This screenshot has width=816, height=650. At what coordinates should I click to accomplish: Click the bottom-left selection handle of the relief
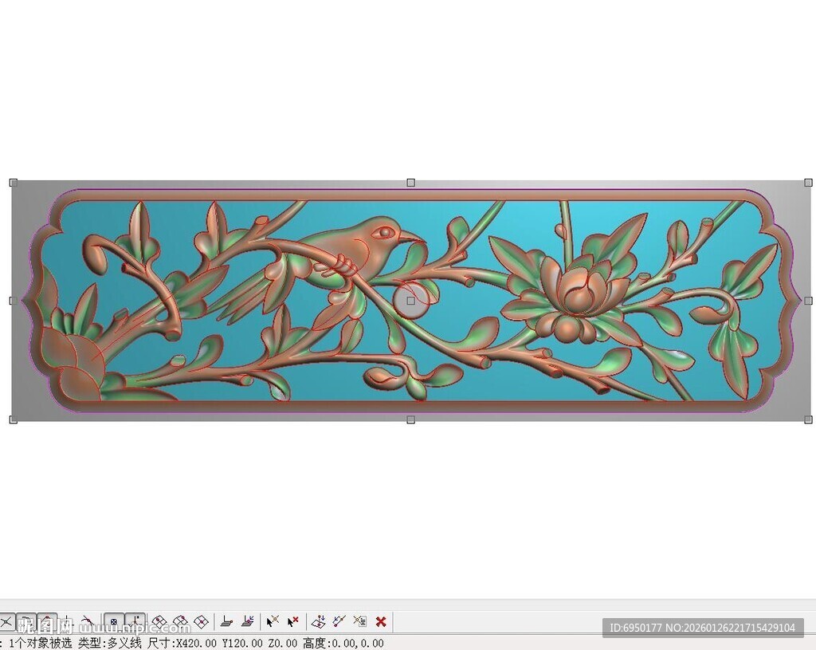pos(14,420)
